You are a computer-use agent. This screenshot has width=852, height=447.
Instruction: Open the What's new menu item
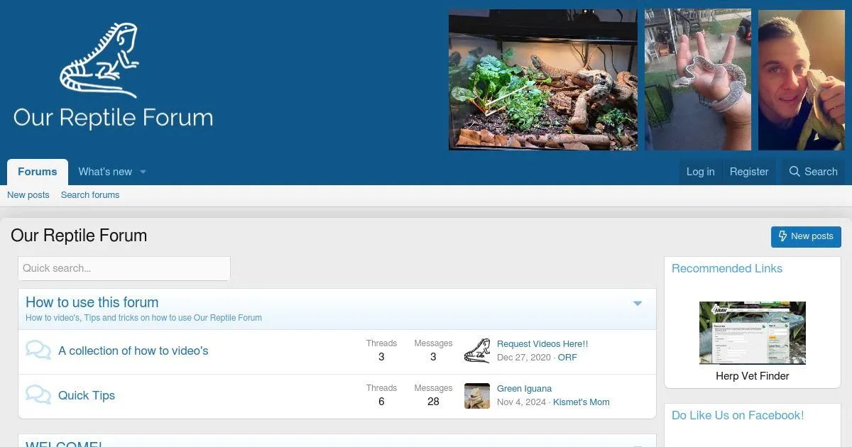pos(105,172)
